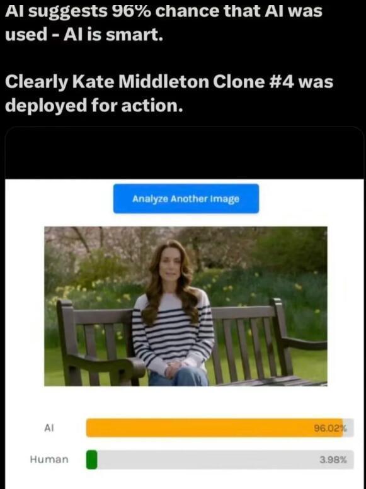
Task: Click the green Human bar fill
Action: click(91, 459)
